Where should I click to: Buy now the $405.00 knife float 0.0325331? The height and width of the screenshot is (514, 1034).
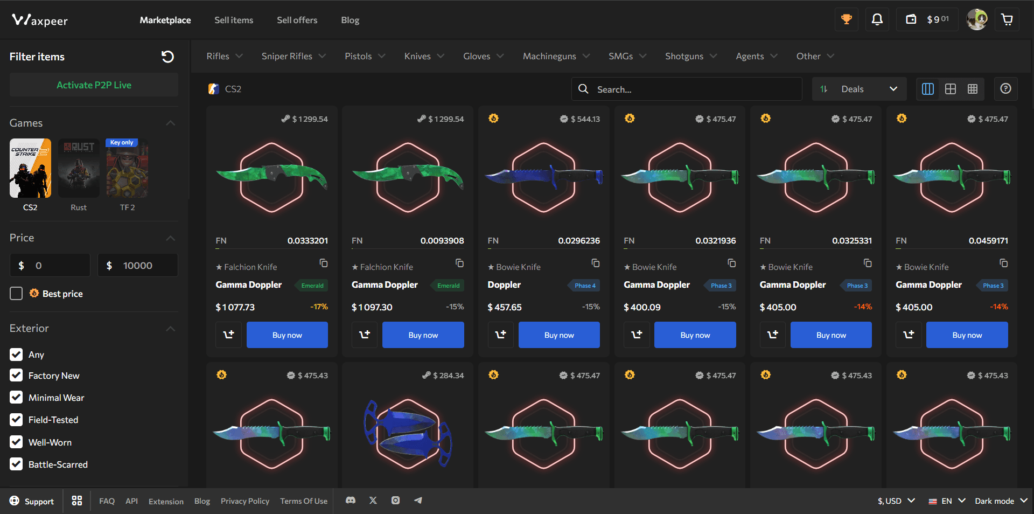point(831,335)
